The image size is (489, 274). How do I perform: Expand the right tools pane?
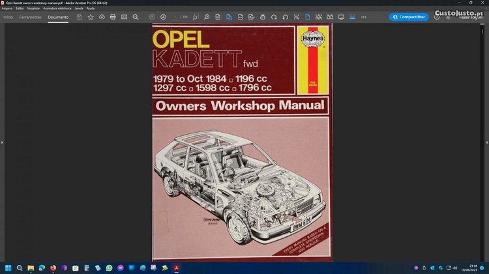tap(486, 141)
